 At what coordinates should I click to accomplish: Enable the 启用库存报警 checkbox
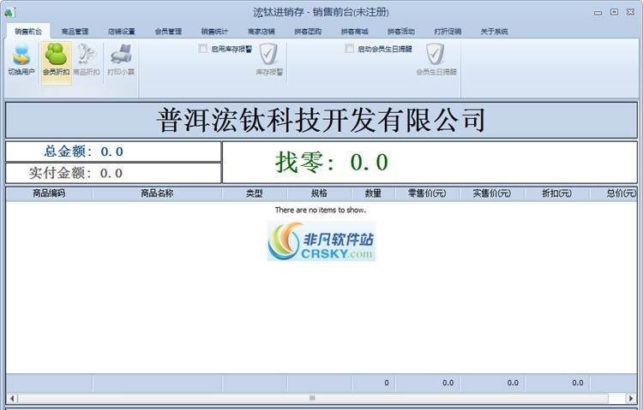coord(202,49)
